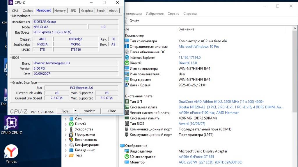
Task: Open the CPUID CPU-Z desktop shortcut
Action: (11, 125)
